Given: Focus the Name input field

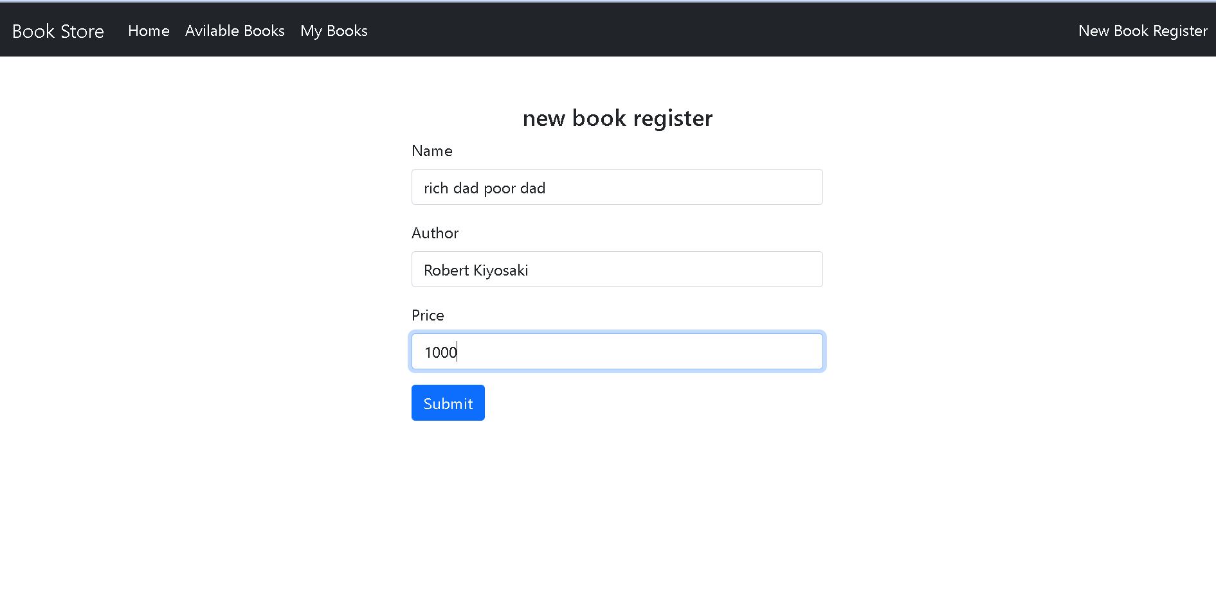Looking at the screenshot, I should pos(617,187).
